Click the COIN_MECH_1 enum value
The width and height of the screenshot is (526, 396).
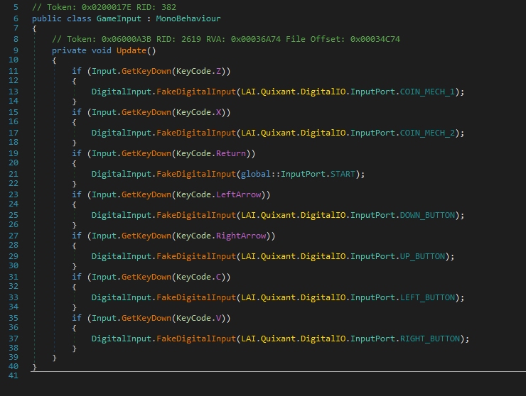coord(427,92)
